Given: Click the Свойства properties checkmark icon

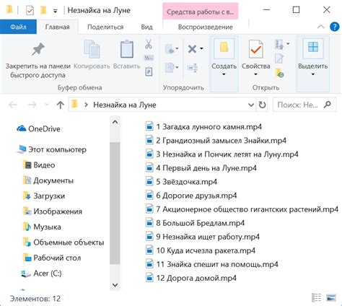Looking at the screenshot, I should point(255,49).
